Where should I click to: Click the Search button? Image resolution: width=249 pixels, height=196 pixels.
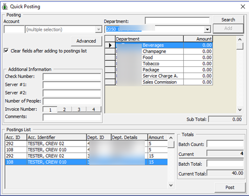tap(228, 20)
